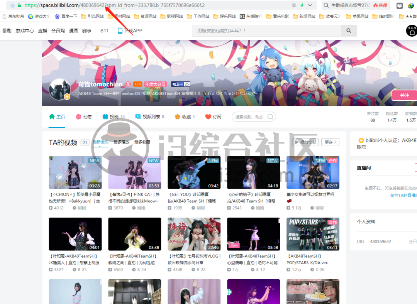This screenshot has width=417, height=304.
Task: Go to 番剧 in Bilibili navigation
Action: [x=7, y=31]
